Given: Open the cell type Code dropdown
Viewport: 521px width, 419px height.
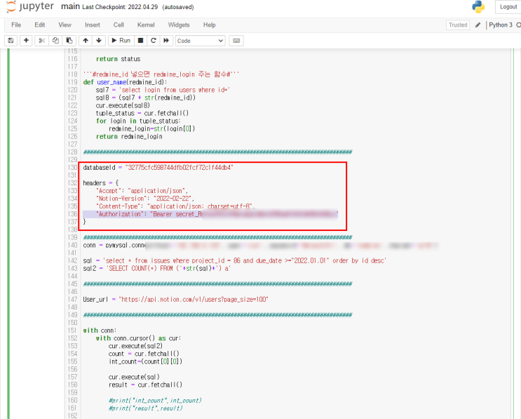Looking at the screenshot, I should (x=200, y=41).
